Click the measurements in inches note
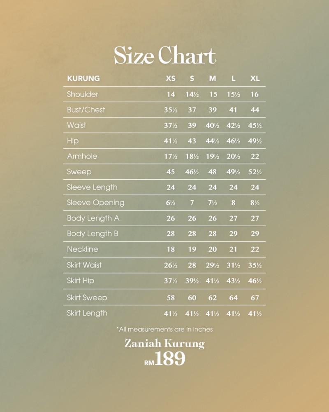Viewport: 329px width, 412px height. pyautogui.click(x=164, y=329)
